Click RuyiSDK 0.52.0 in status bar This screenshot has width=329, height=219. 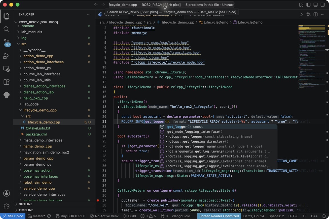pos(71,216)
